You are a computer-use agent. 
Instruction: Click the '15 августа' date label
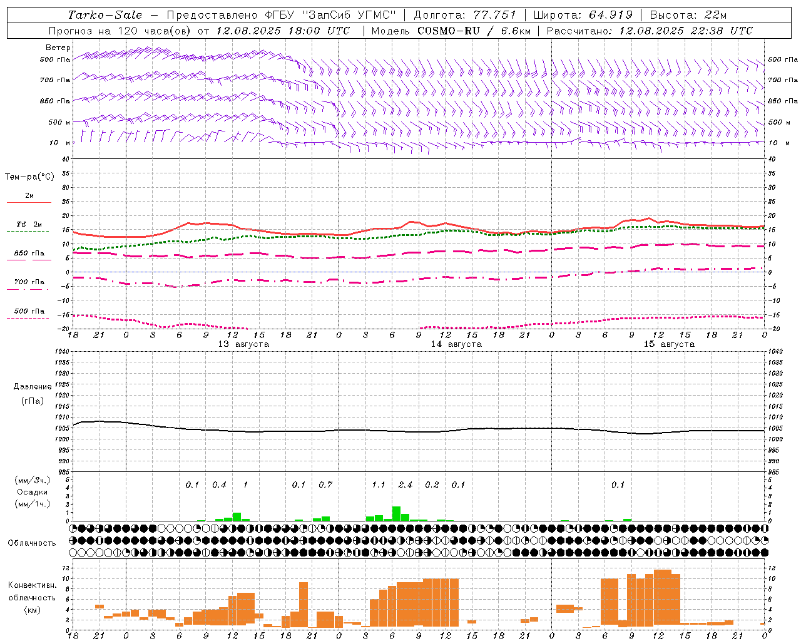[669, 344]
